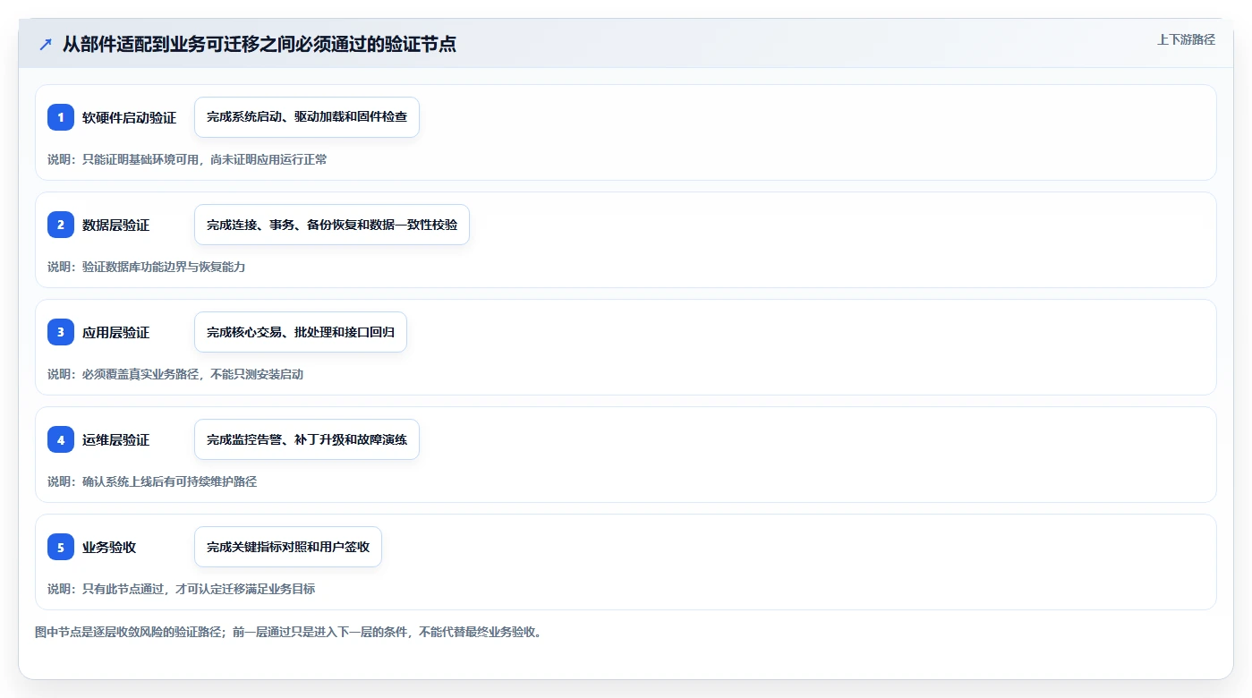
Task: Click the 软硬件启动验证 step label
Action: click(x=129, y=117)
